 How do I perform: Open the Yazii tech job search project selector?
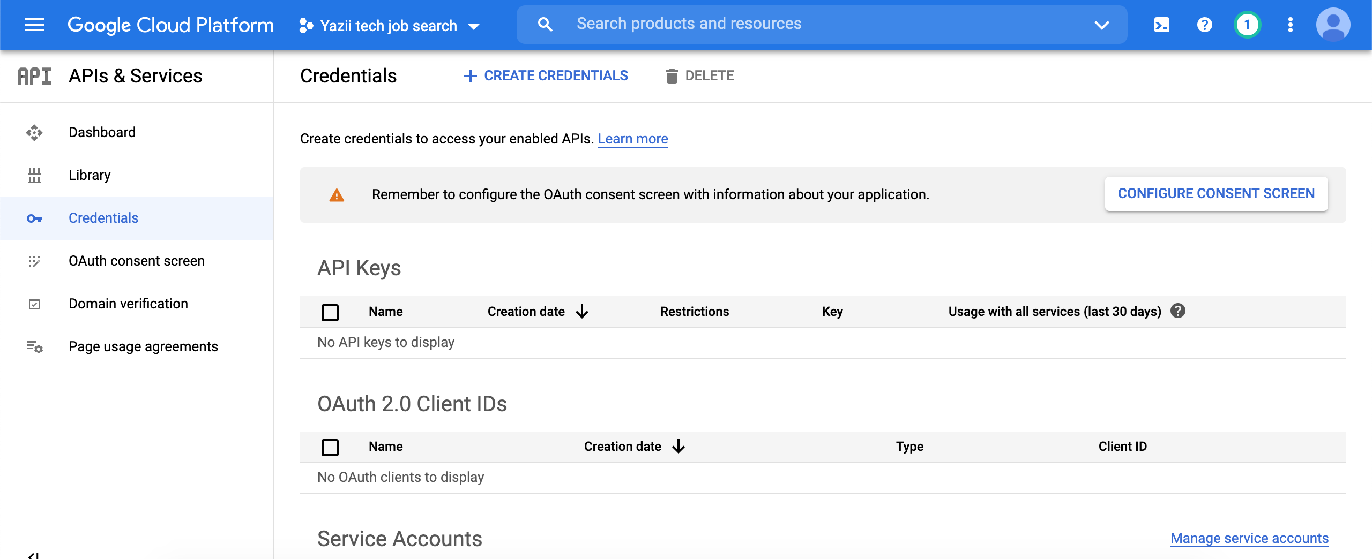point(390,25)
